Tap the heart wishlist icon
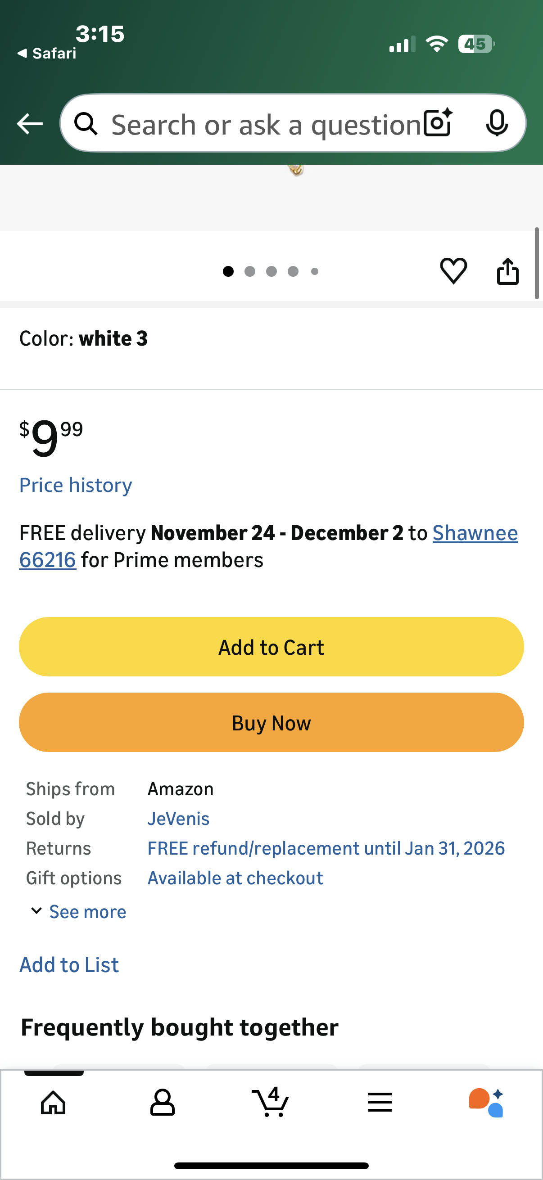 453,271
